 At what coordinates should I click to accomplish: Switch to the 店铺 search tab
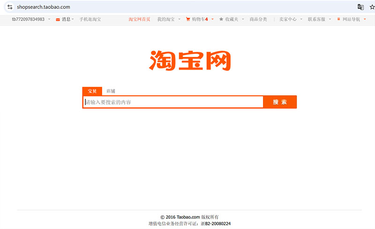coord(111,91)
